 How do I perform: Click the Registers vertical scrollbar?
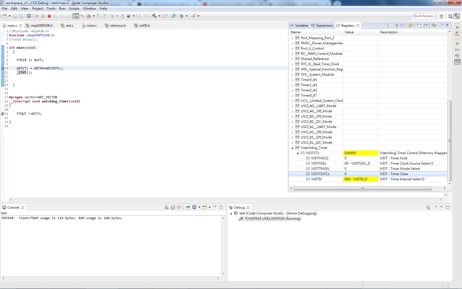tap(450, 140)
